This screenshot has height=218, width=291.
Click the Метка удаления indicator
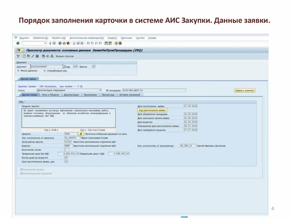point(18,71)
